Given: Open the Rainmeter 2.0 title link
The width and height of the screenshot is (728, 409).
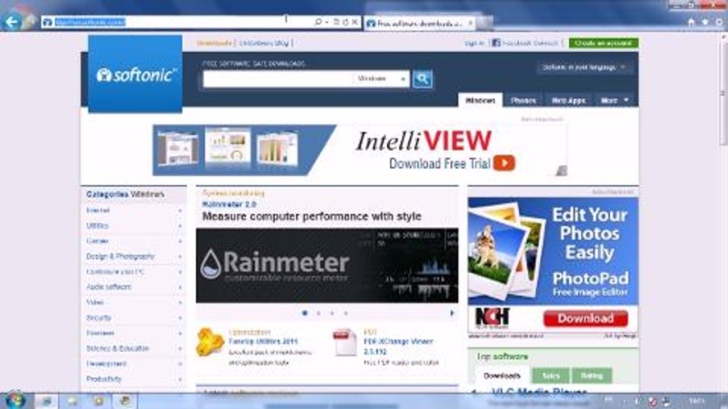Looking at the screenshot, I should tap(229, 204).
